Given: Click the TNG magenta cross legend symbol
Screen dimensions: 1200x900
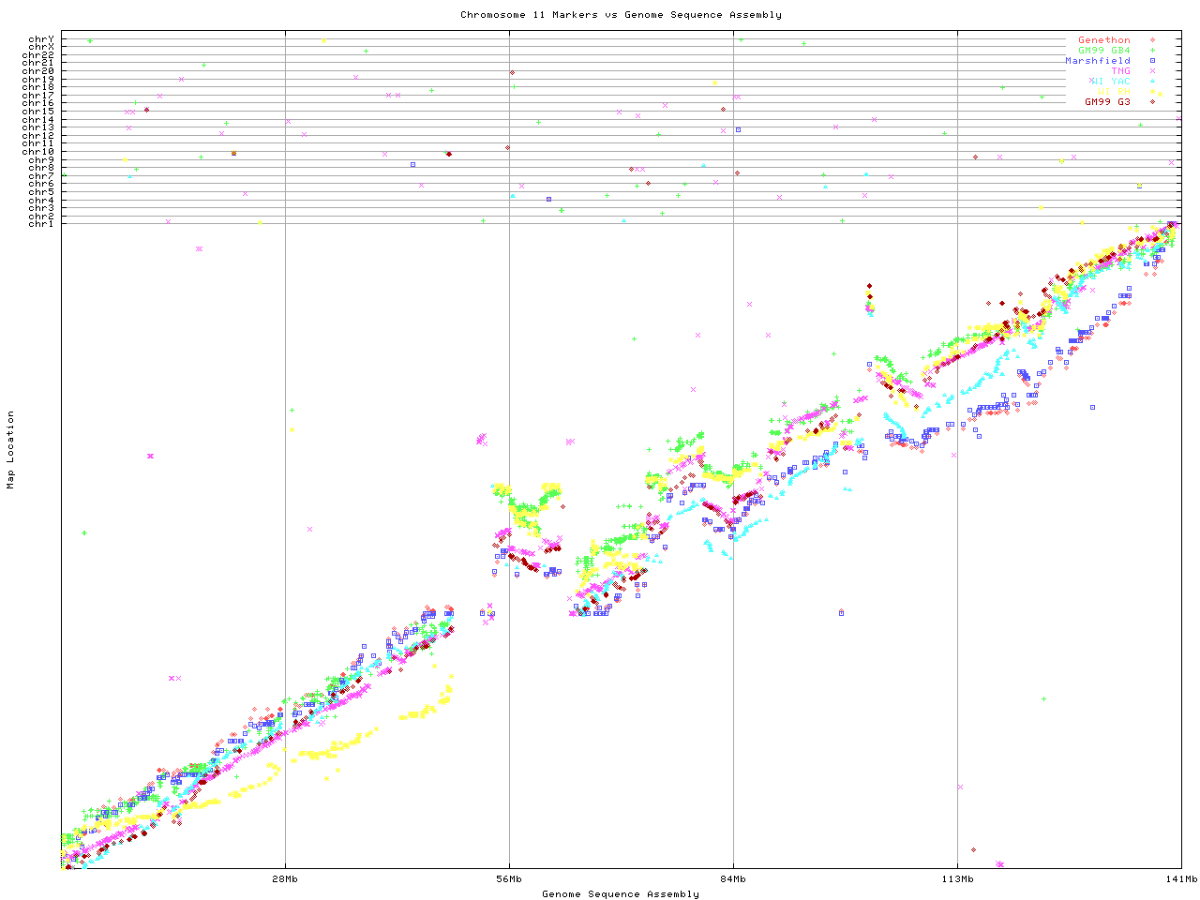Looking at the screenshot, I should point(1152,71).
